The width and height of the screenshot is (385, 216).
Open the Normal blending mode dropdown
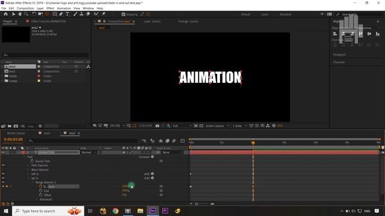(x=88, y=152)
